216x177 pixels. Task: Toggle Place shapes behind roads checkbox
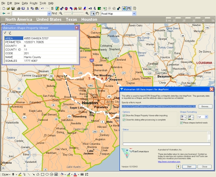pos(181,123)
